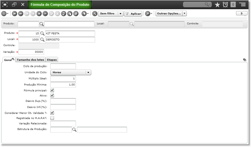Viewport: 251px width, 147px height.
Task: Open the alarm clock icon in header
Action: (225, 5)
